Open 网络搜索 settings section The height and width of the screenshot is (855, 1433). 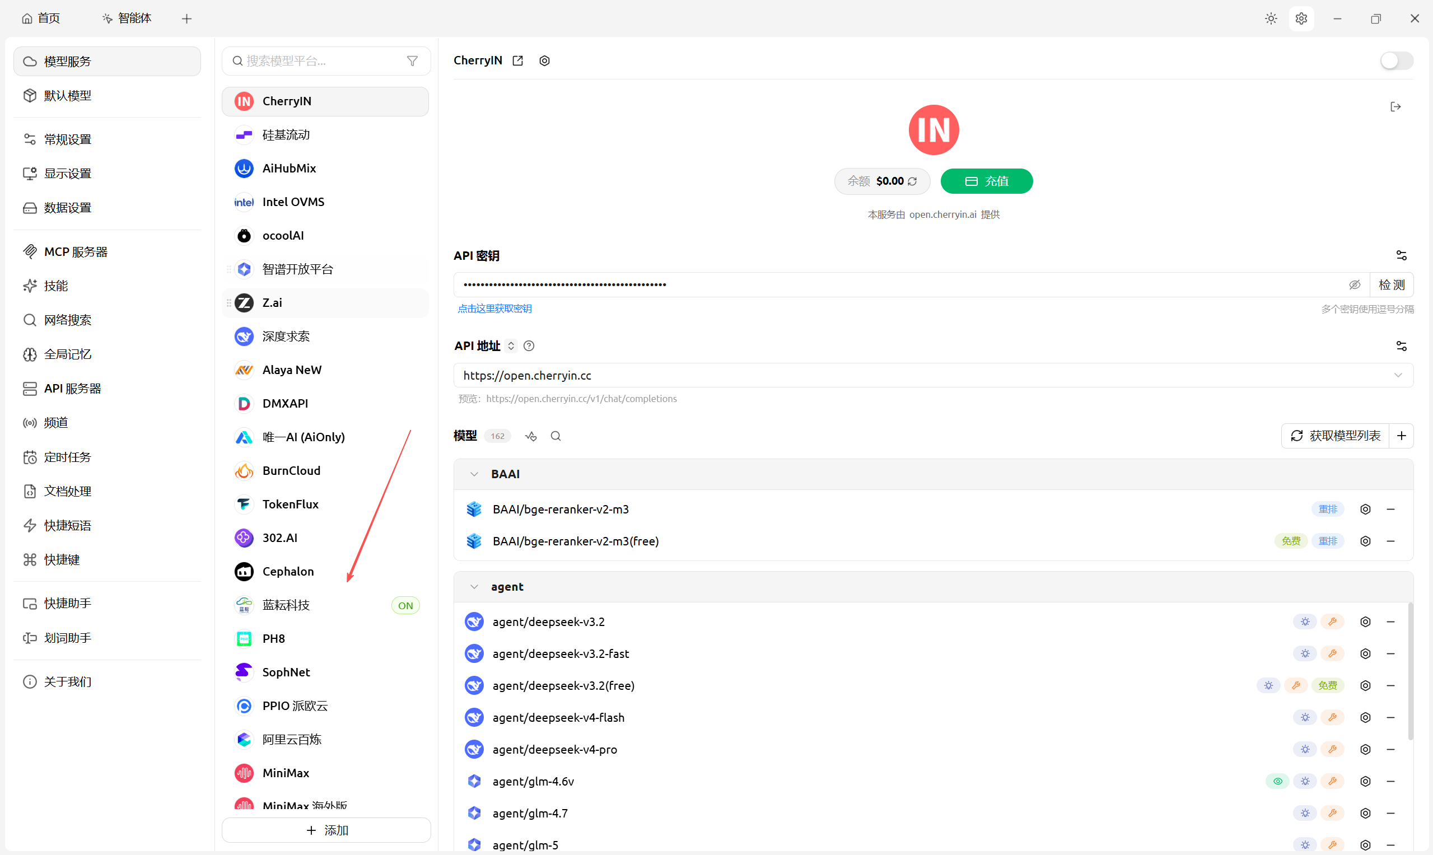click(107, 320)
